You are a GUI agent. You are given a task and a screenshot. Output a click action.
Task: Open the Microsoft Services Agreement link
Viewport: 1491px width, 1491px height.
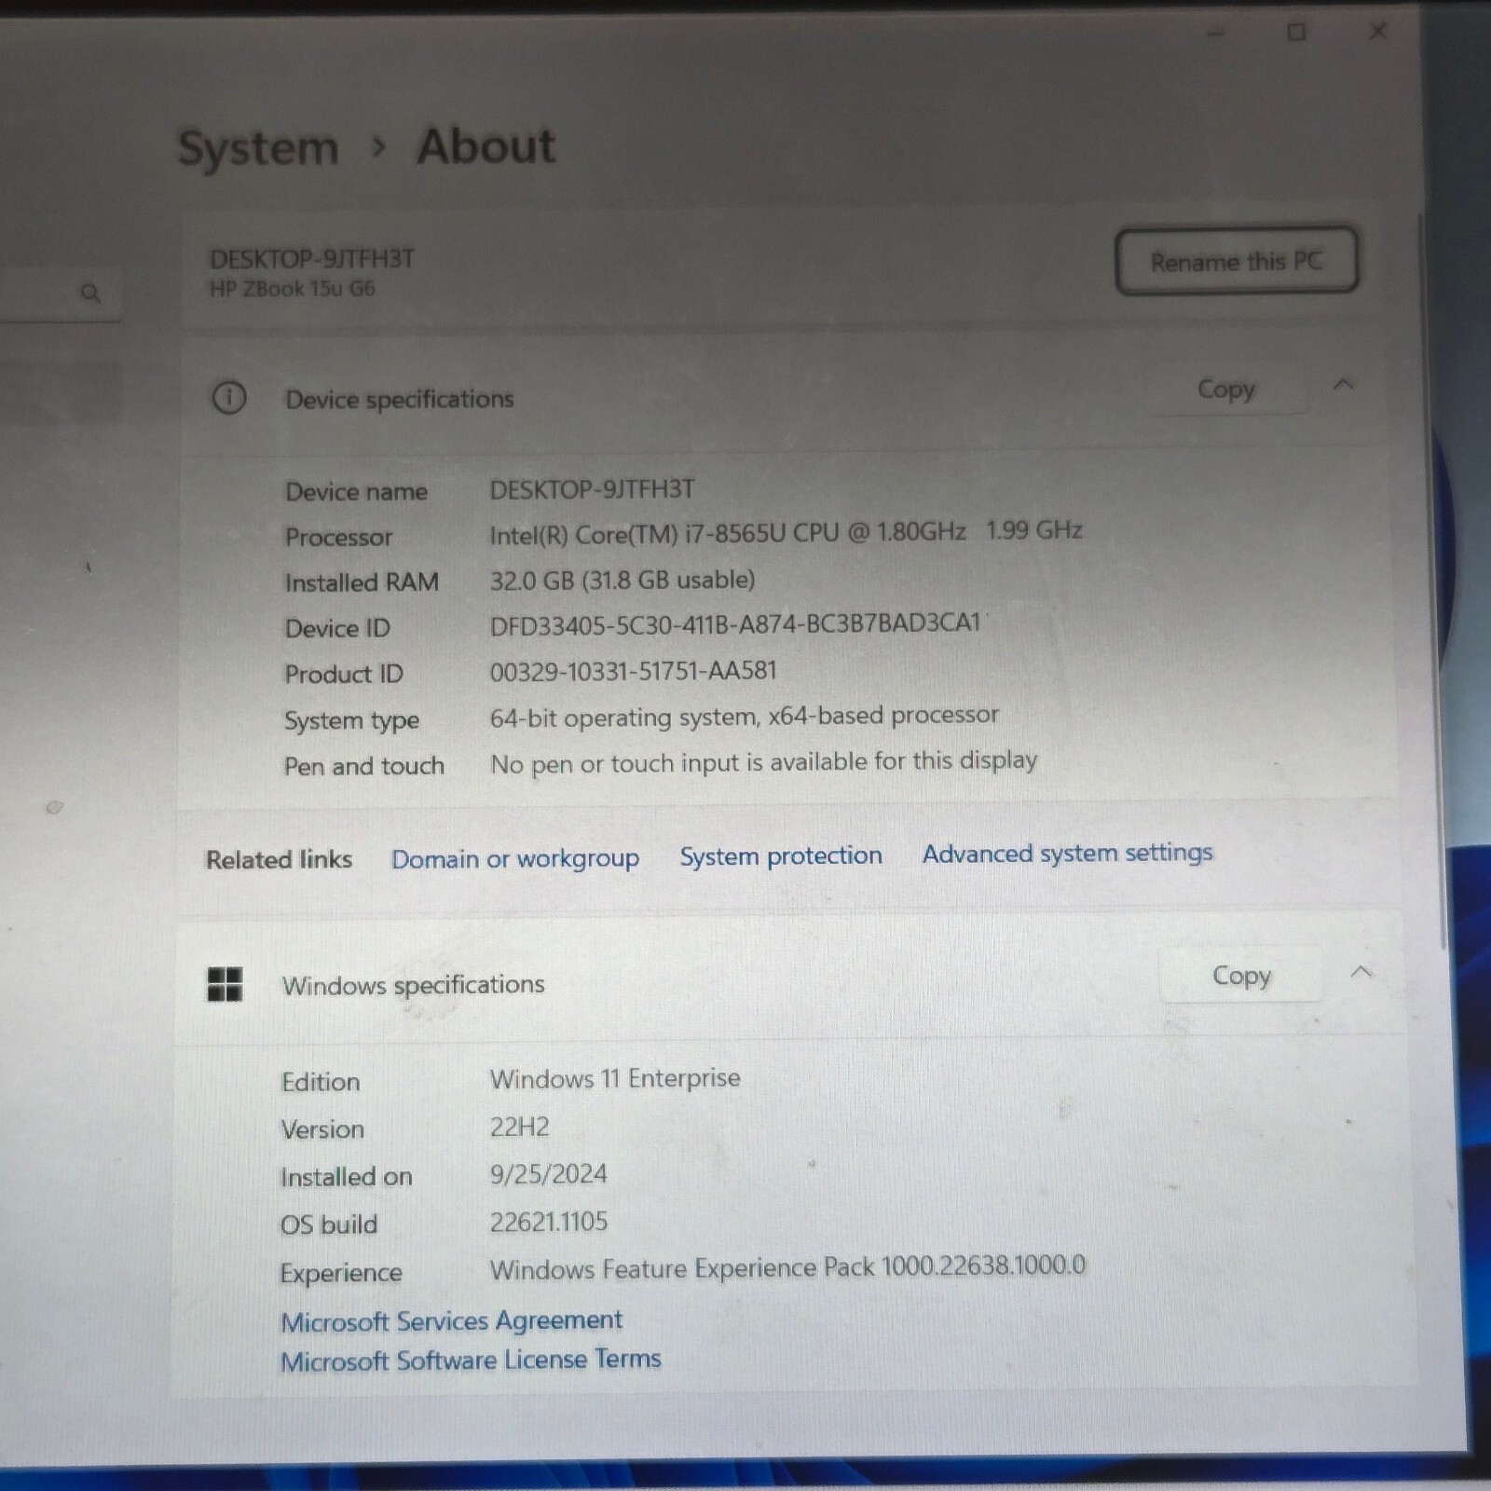coord(452,1320)
